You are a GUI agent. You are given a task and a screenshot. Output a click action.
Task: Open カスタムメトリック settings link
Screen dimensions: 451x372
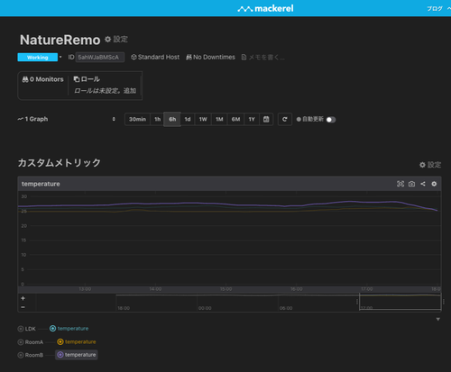(x=430, y=165)
